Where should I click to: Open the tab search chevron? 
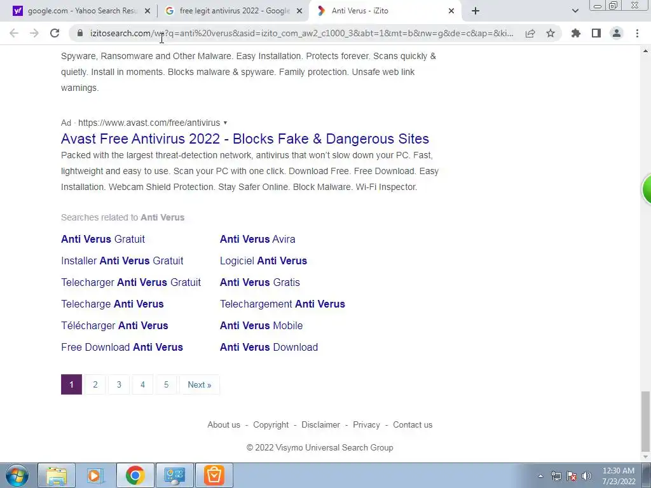tap(575, 11)
